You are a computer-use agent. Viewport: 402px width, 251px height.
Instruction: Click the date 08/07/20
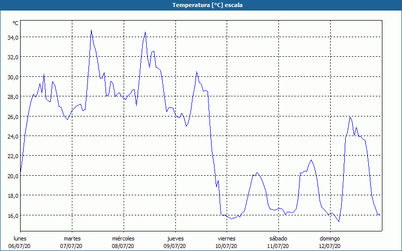click(123, 246)
